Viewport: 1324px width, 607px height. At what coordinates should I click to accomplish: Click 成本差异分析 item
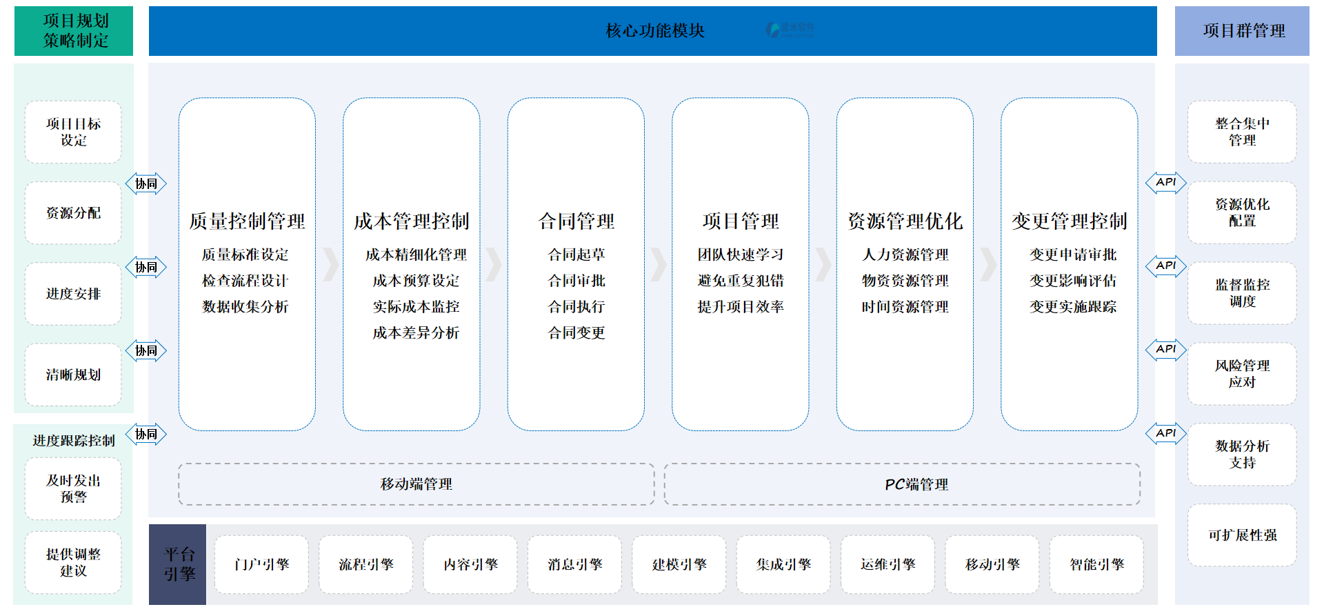pyautogui.click(x=416, y=332)
